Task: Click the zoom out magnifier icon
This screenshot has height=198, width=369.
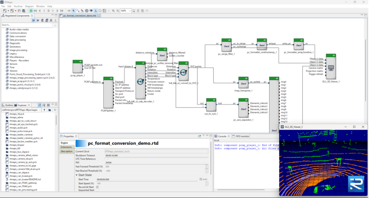Action: tap(118, 11)
